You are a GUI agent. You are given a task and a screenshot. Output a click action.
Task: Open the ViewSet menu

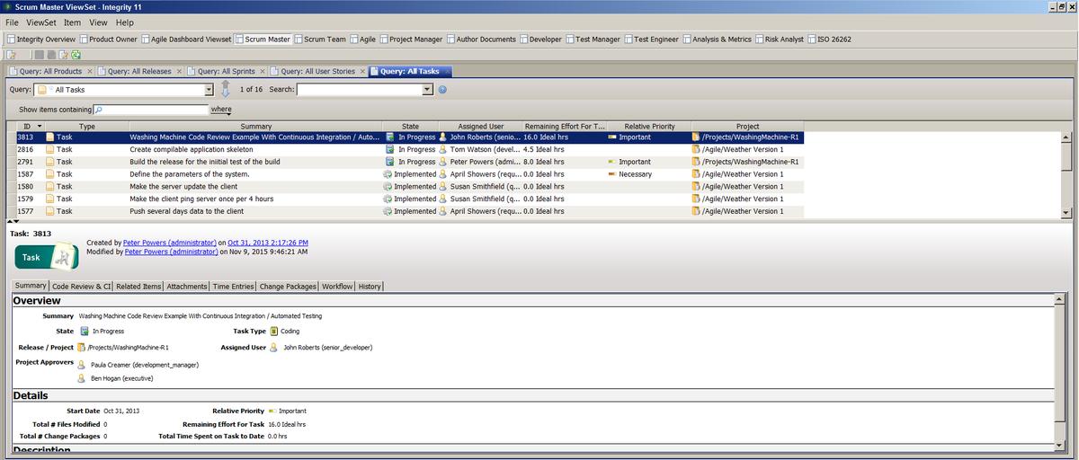(40, 22)
